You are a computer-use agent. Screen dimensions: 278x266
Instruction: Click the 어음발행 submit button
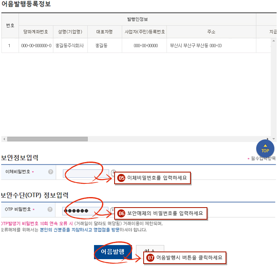pos(113,251)
